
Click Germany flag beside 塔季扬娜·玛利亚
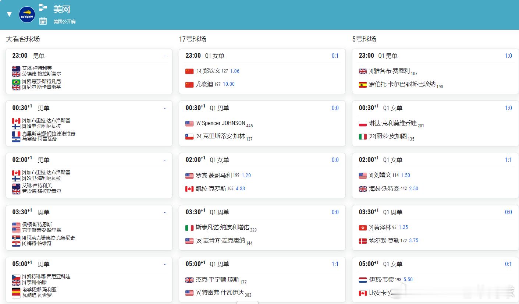pos(16,290)
